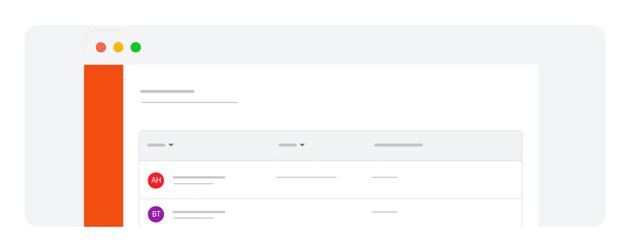Click the page subtitle line below the title

(189, 102)
